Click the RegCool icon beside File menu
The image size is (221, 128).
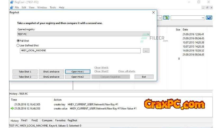coord(12,8)
